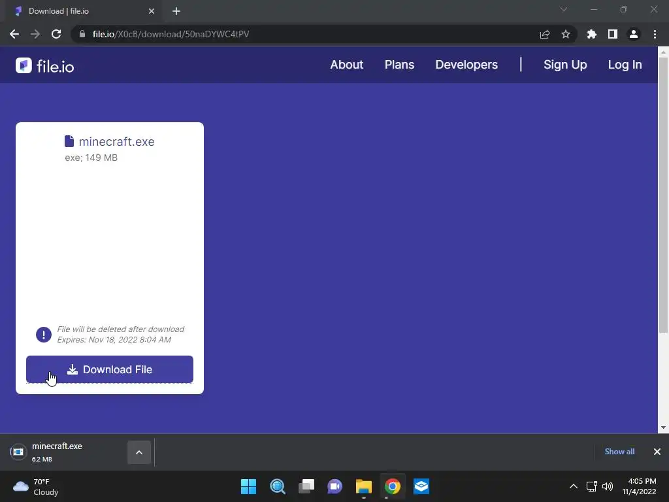Click the Expires: Nov 18, 2022 notice
Screen dimensions: 669x502
[114, 340]
